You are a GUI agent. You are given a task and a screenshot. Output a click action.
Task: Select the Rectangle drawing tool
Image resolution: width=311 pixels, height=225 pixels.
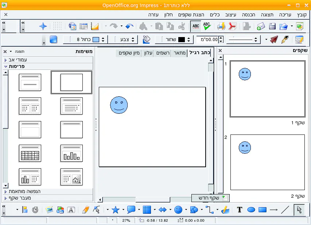pyautogui.click(x=262, y=210)
